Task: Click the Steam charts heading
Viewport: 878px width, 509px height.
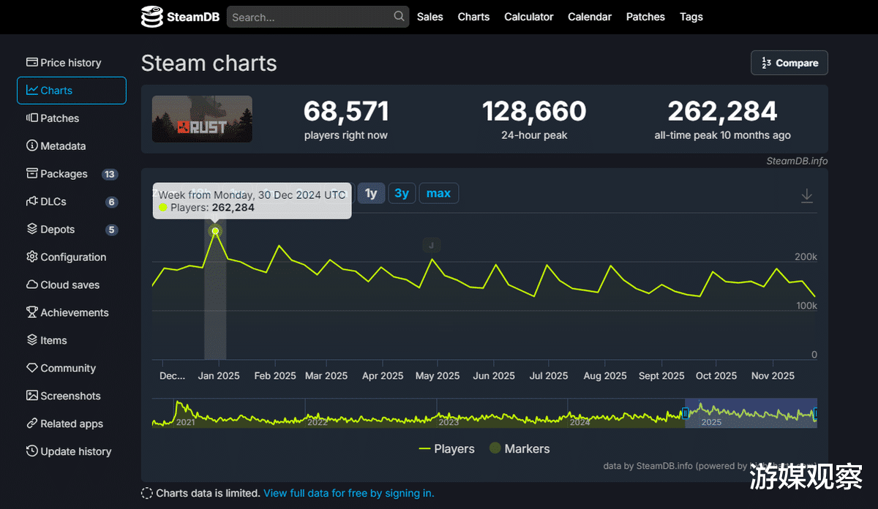Action: 209,63
